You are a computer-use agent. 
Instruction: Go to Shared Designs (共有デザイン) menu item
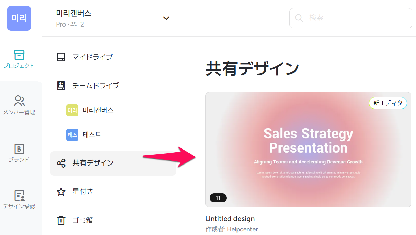(x=93, y=163)
